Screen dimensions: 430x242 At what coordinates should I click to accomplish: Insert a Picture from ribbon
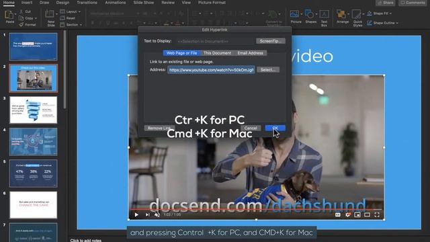[294, 13]
